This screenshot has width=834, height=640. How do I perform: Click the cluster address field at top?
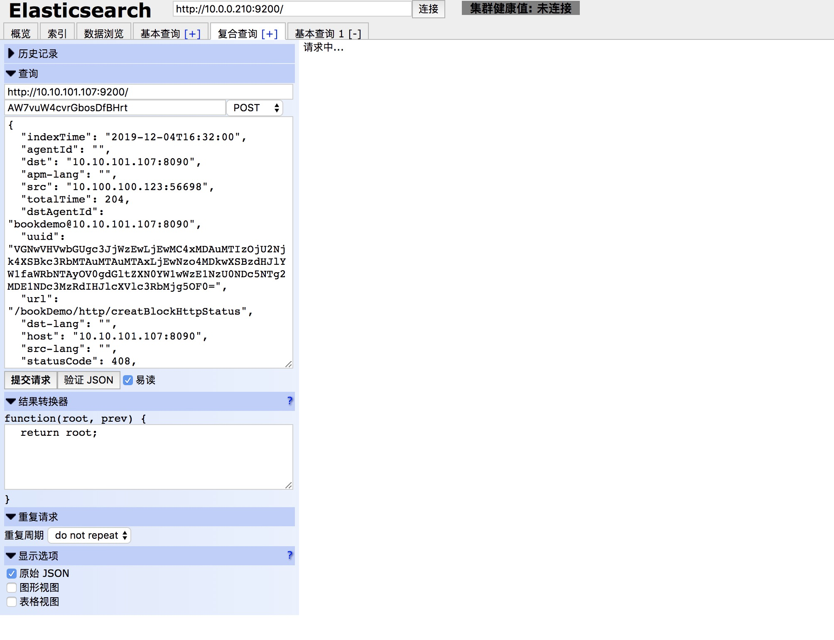click(292, 9)
